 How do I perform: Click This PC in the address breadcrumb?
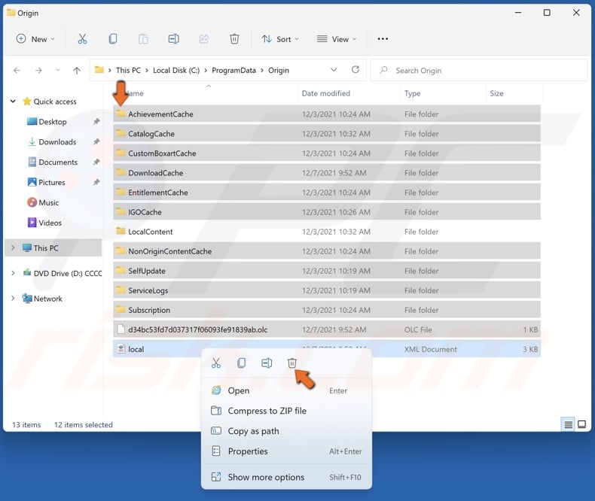pyautogui.click(x=128, y=70)
